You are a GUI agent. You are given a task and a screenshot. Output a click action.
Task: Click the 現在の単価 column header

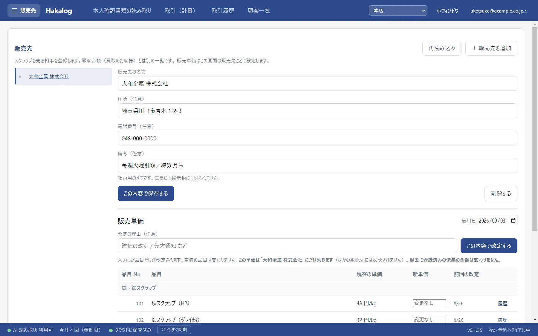[x=369, y=274]
